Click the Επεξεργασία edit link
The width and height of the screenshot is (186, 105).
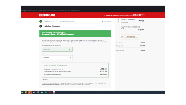(108, 21)
